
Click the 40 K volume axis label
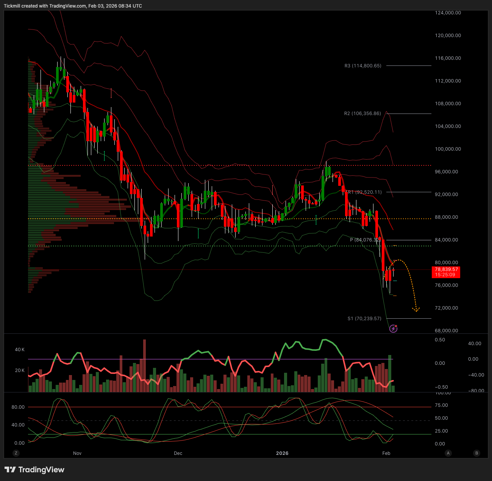(x=20, y=350)
